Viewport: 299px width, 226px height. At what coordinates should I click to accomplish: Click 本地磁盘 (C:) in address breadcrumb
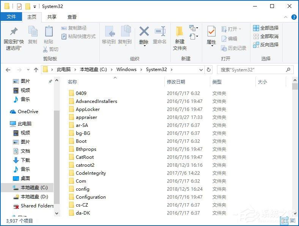[93, 70]
